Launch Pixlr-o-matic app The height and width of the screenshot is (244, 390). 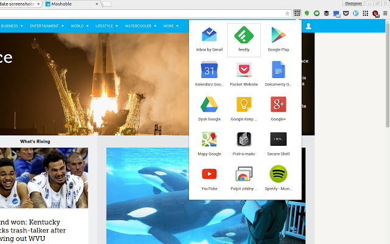[244, 145]
